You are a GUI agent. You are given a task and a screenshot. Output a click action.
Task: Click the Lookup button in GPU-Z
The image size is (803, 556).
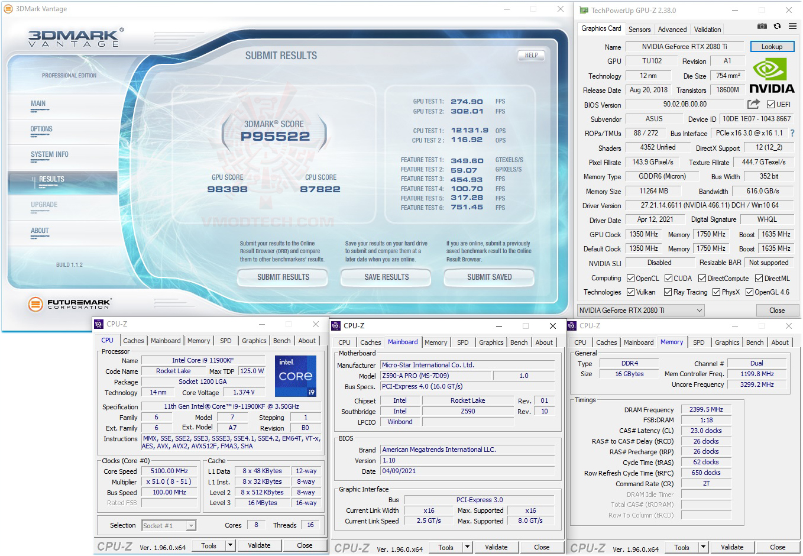772,47
